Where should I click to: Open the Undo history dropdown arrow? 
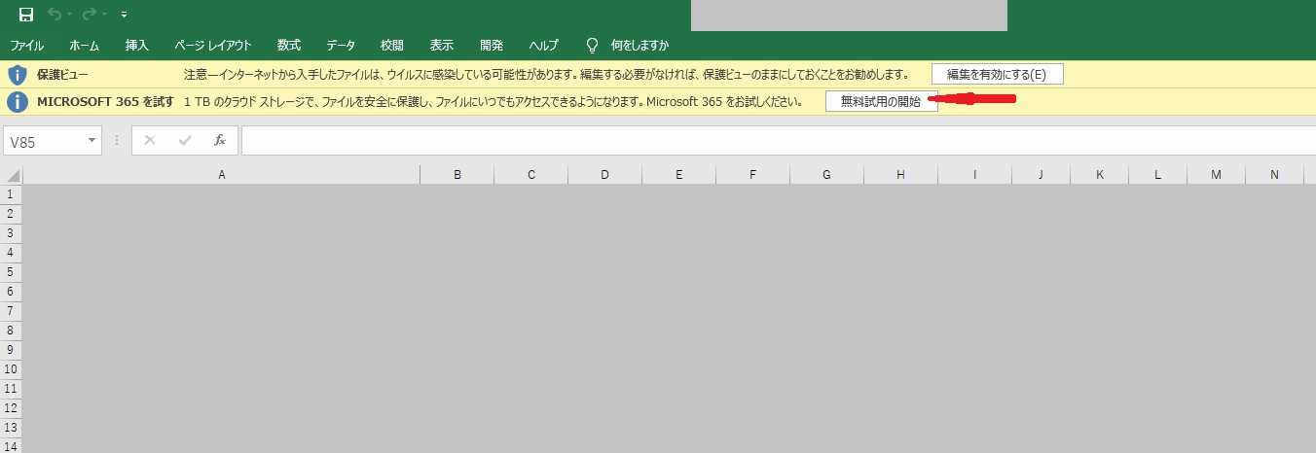[70, 15]
